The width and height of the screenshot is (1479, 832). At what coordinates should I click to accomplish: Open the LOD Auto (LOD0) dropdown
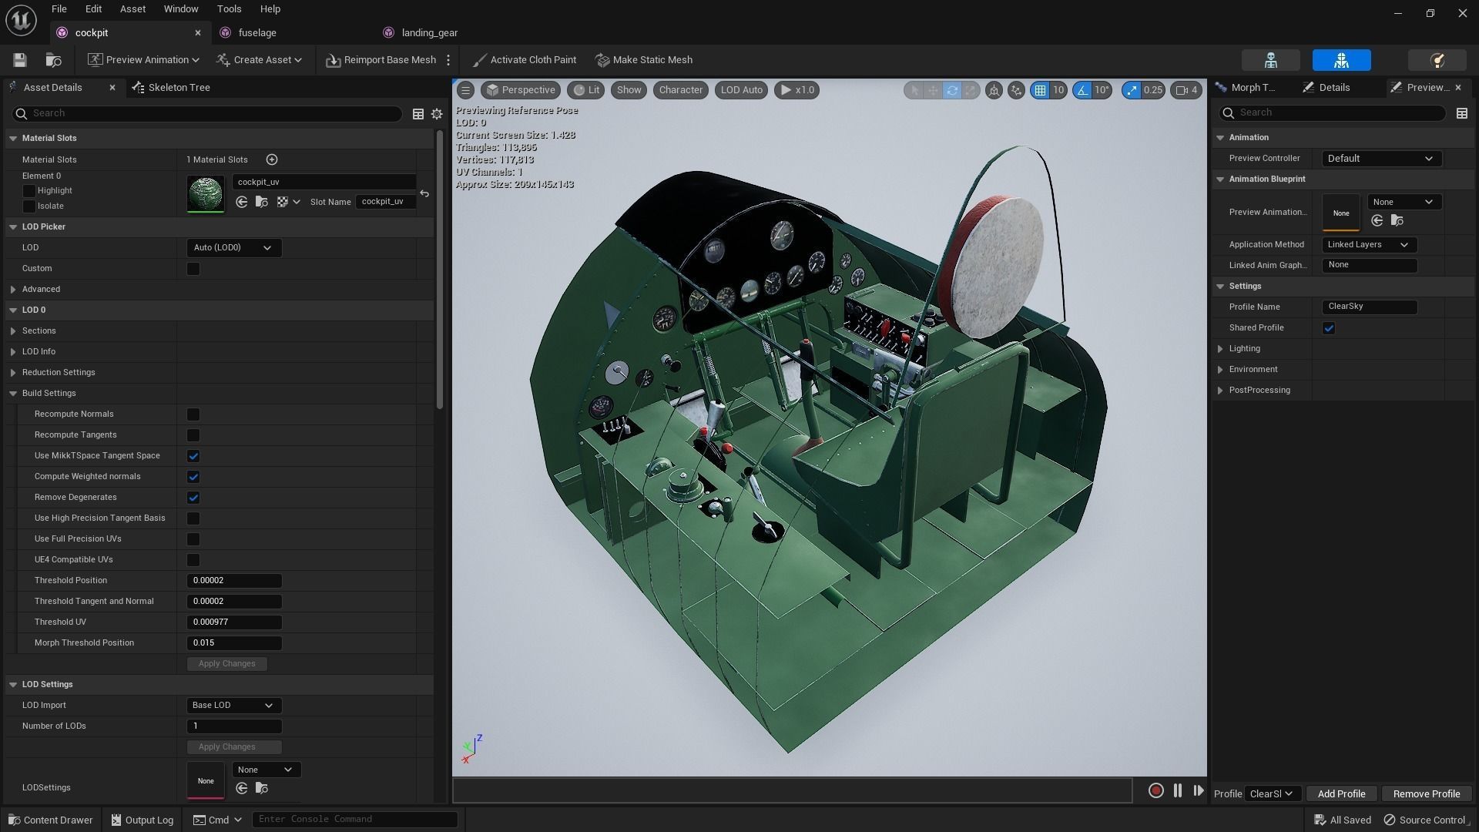pos(233,248)
